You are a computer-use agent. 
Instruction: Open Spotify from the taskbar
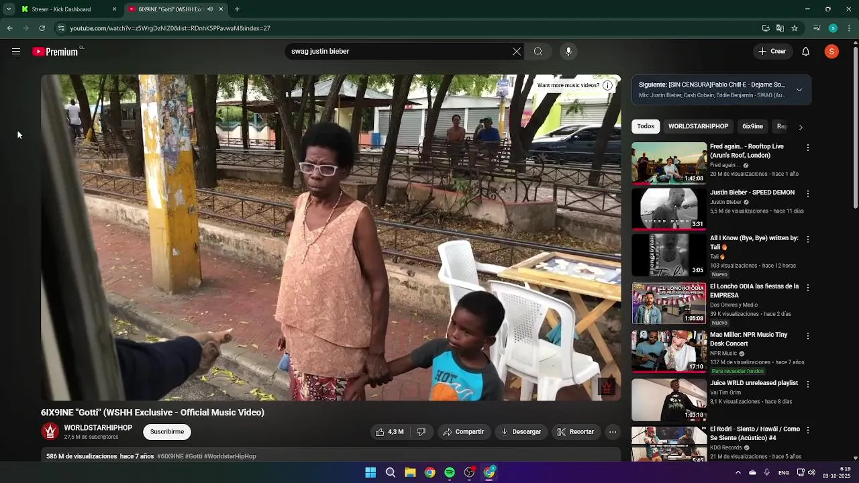point(450,473)
